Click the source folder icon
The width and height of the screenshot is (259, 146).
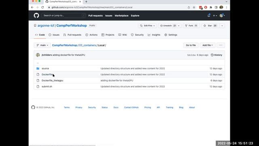tap(38, 69)
